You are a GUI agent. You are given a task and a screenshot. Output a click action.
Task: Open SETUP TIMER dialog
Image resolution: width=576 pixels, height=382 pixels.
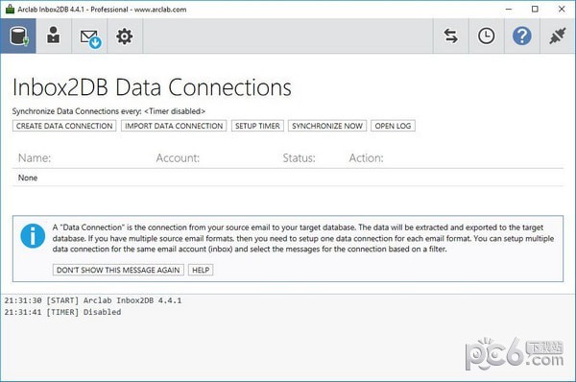(257, 126)
